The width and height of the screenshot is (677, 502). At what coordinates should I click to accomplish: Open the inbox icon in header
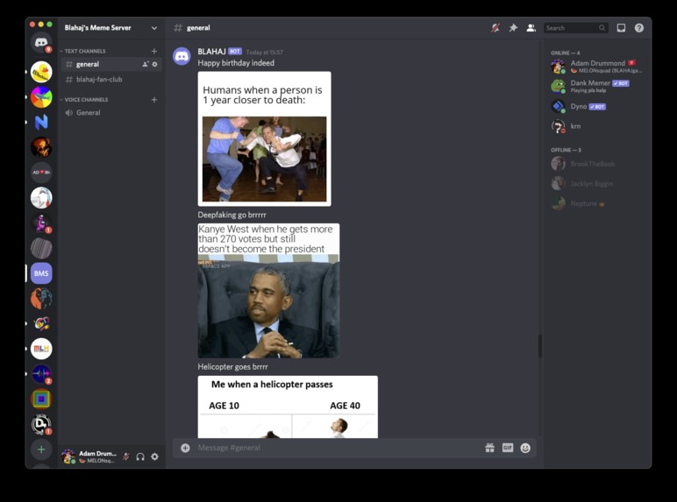click(621, 28)
